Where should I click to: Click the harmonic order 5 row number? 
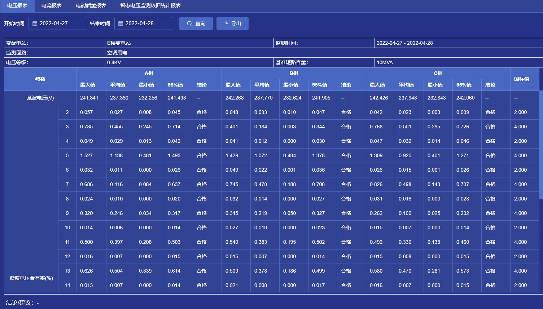[67, 155]
